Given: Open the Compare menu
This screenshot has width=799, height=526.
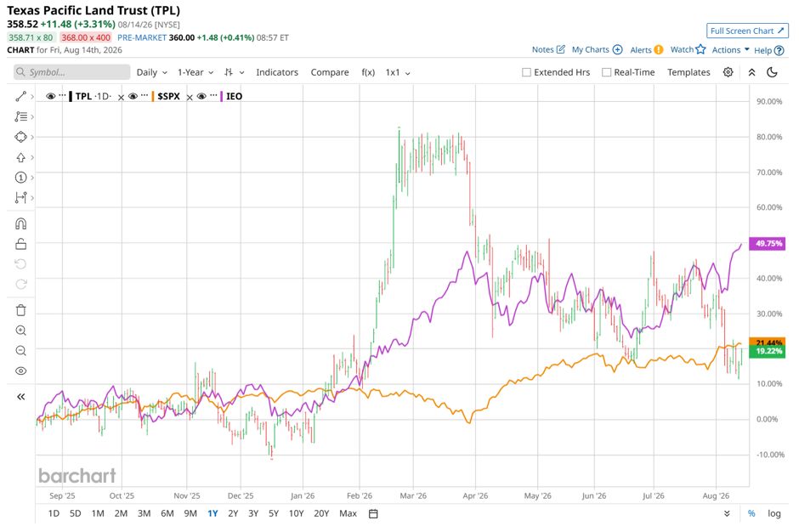Looking at the screenshot, I should pos(330,72).
